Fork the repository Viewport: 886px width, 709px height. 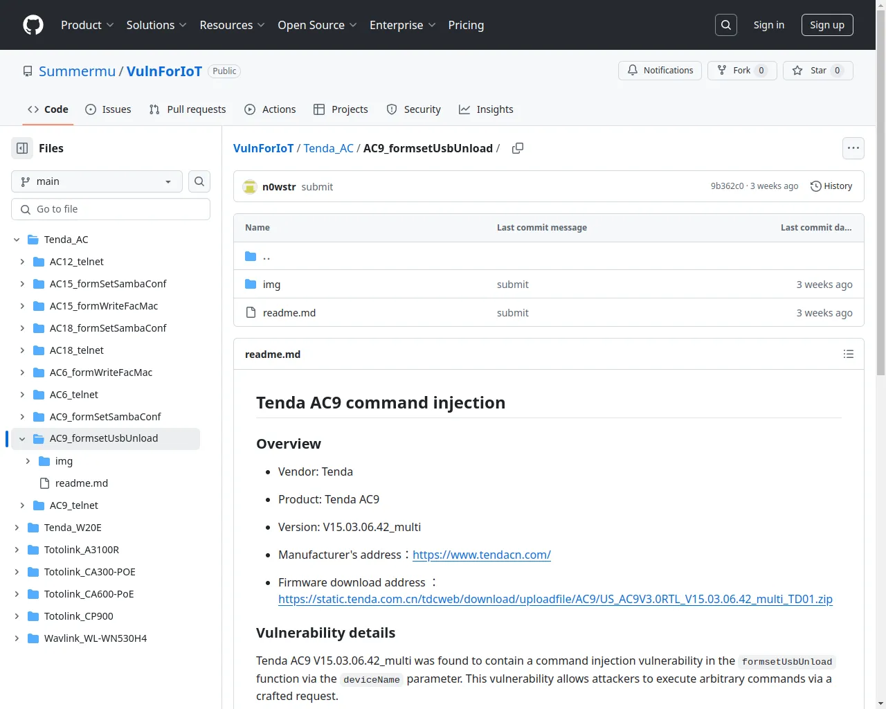(x=742, y=71)
